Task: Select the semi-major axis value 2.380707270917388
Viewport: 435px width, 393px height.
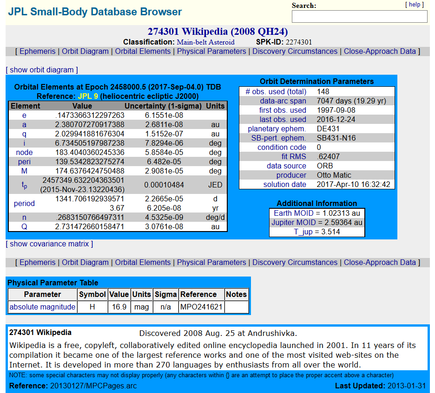Action: pos(90,125)
